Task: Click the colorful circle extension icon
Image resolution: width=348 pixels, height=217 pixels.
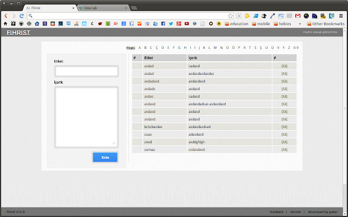Action: 306,16
